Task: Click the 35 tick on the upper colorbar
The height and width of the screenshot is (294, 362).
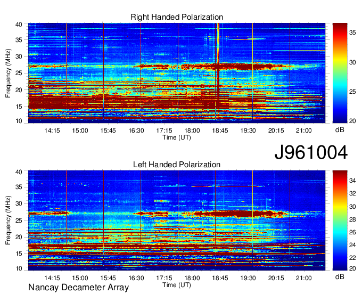Action: [x=352, y=33]
